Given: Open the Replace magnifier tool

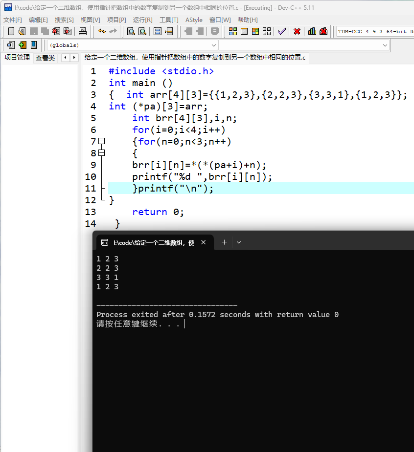Looking at the screenshot, I should [x=142, y=31].
